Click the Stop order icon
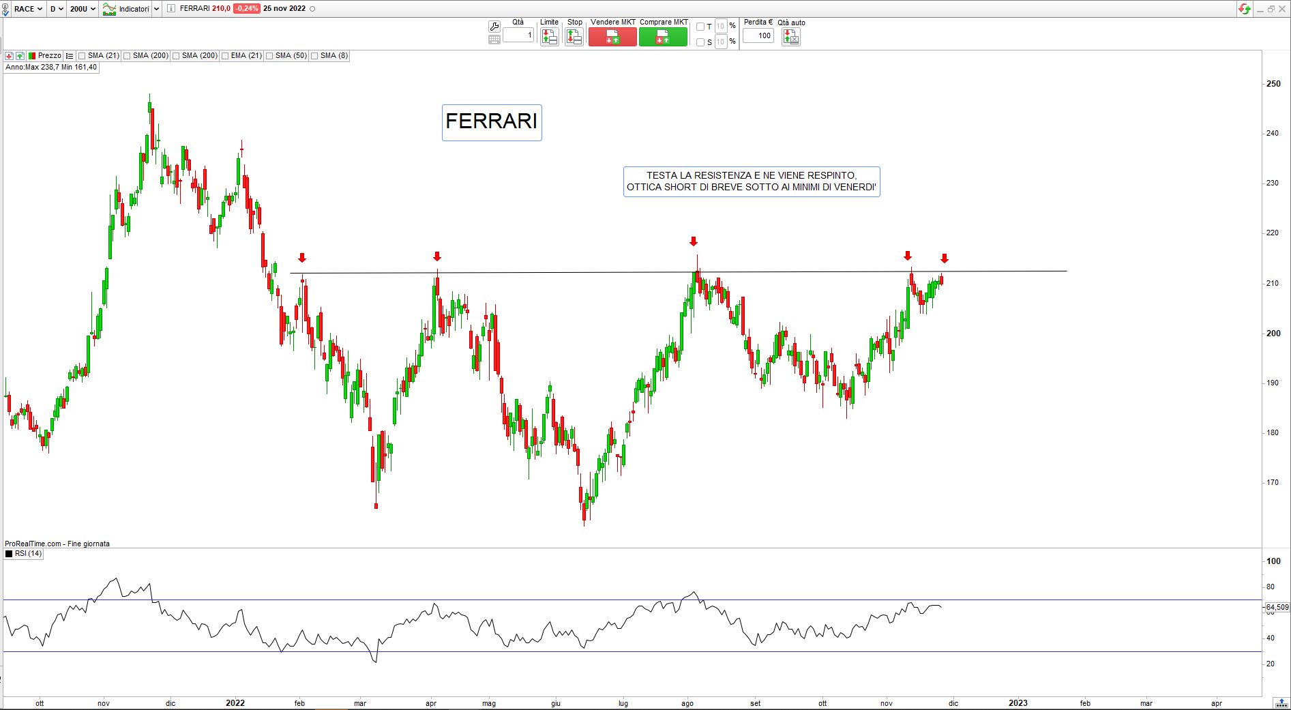 pyautogui.click(x=574, y=37)
